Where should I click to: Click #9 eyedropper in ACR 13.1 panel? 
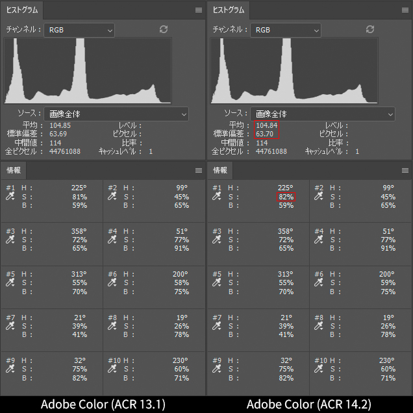click(10, 369)
